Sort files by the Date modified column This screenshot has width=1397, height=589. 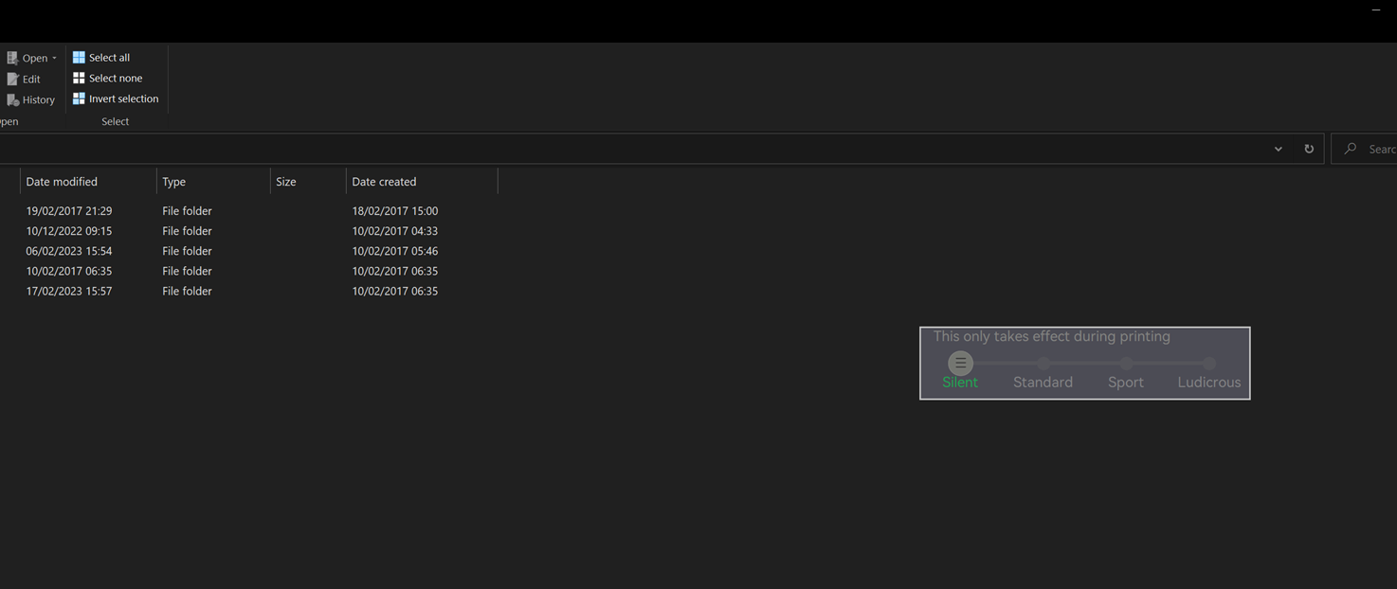click(62, 181)
